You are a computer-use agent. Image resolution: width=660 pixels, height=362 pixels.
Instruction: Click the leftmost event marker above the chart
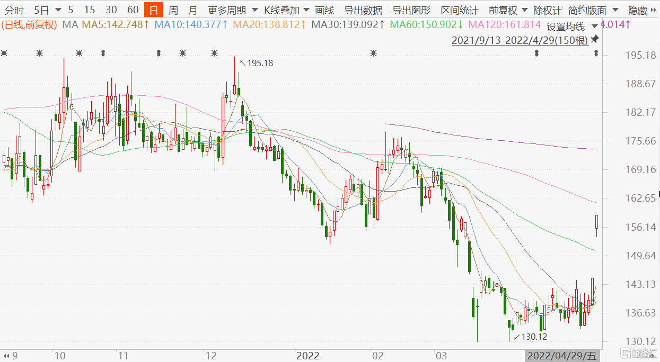coord(4,53)
